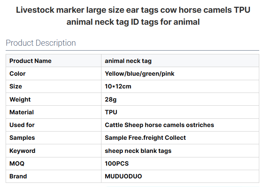The width and height of the screenshot is (263, 187).
Task: Select the Material row label
Action: (x=21, y=112)
